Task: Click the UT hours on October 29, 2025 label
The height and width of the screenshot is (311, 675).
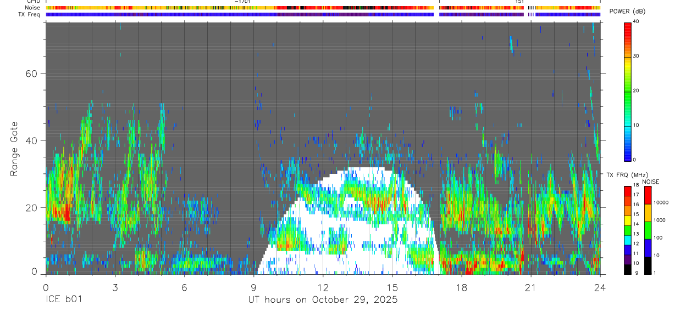Action: pos(323,300)
